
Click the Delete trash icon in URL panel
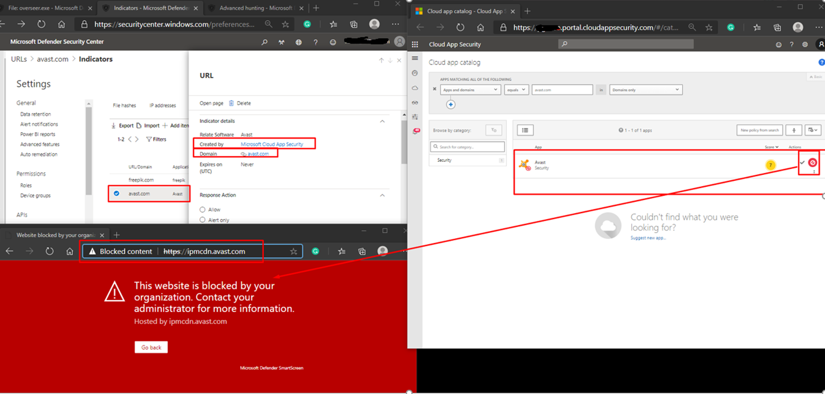[x=231, y=103]
